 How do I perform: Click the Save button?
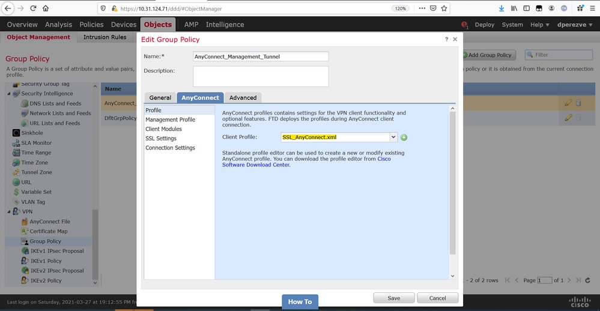click(x=394, y=298)
